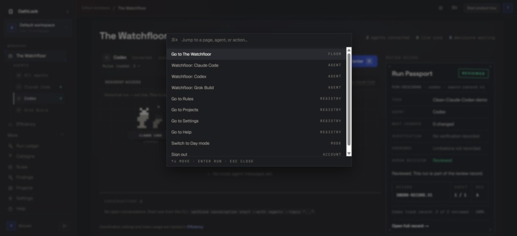Click the Settings gear icon in the sidebar
Image resolution: width=517 pixels, height=236 pixels.
coord(10,198)
